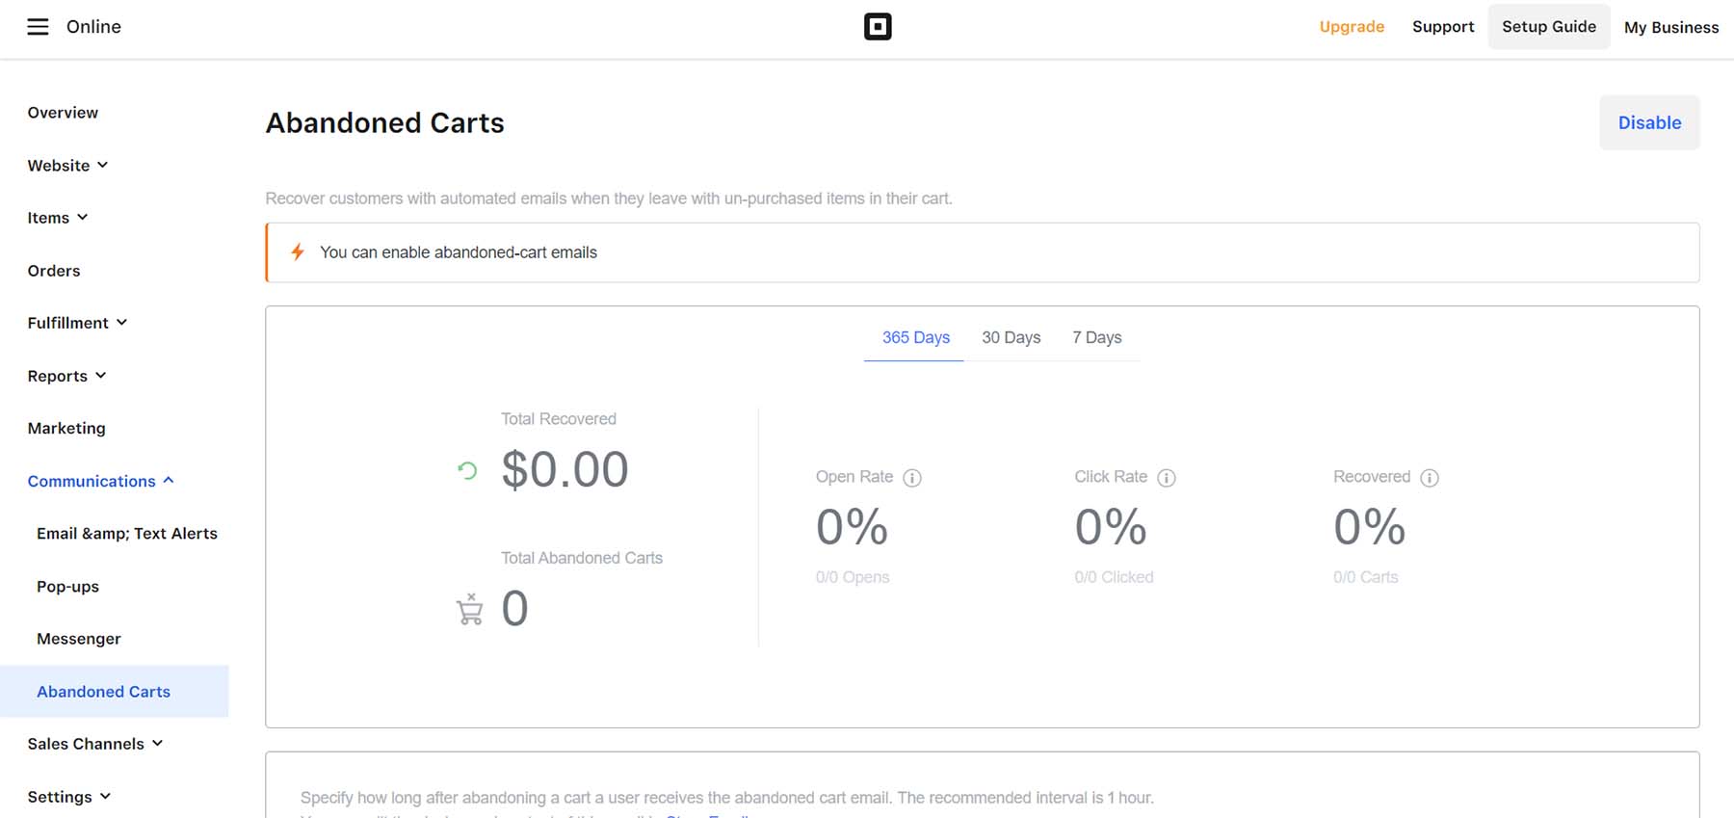Click the recovery arrow icon beside Total Recovered
This screenshot has width=1734, height=818.
[466, 470]
